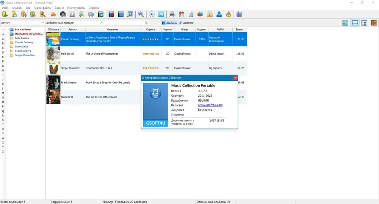The width and height of the screenshot is (379, 204).
Task: Click the vinyl record TEXT icon
Action: [x=63, y=14]
